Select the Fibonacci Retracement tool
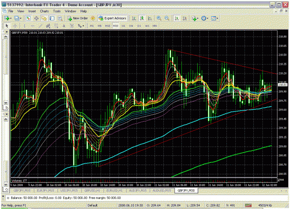The width and height of the screenshot is (290, 209). pyautogui.click(x=56, y=26)
